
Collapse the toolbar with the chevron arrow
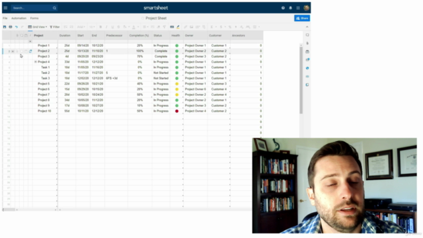point(307,26)
